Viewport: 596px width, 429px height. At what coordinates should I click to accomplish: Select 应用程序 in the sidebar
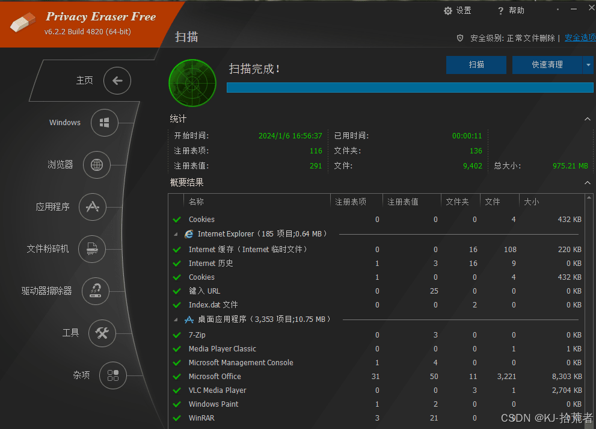pos(52,207)
